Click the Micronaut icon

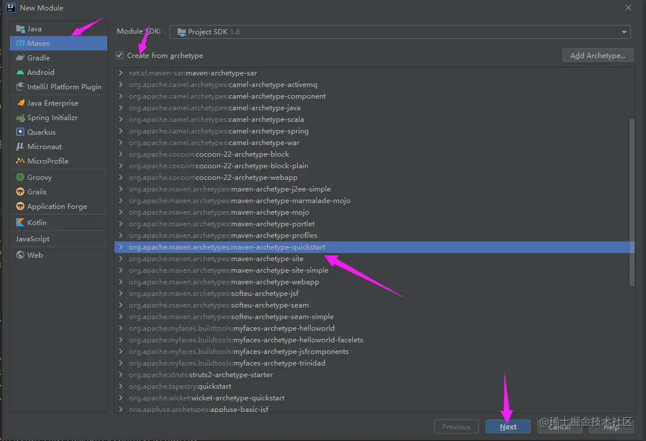point(20,146)
